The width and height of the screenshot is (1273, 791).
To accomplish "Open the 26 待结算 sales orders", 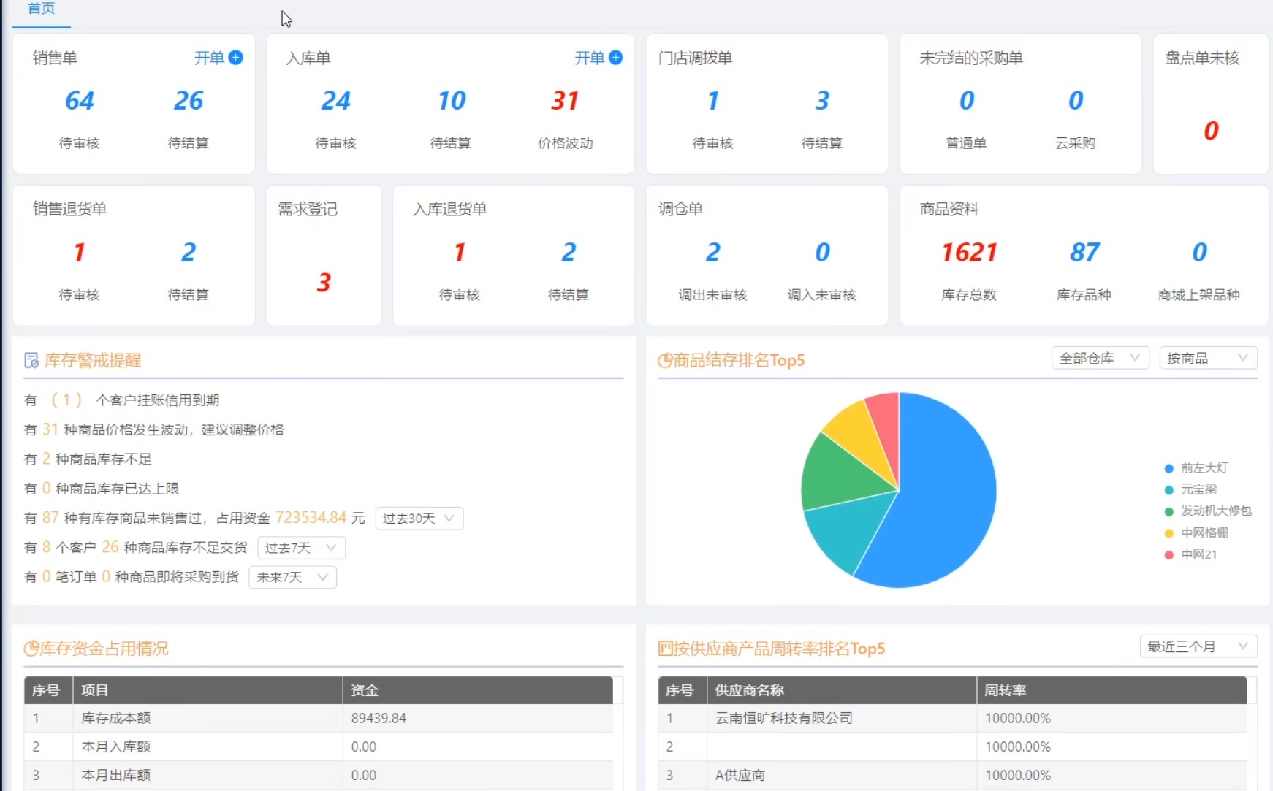I will [189, 101].
